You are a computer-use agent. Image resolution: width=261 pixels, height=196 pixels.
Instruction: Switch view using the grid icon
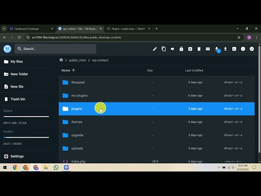208,49
